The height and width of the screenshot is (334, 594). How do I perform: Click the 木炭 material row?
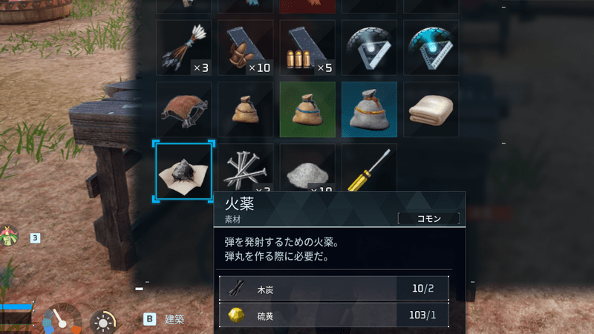click(334, 289)
